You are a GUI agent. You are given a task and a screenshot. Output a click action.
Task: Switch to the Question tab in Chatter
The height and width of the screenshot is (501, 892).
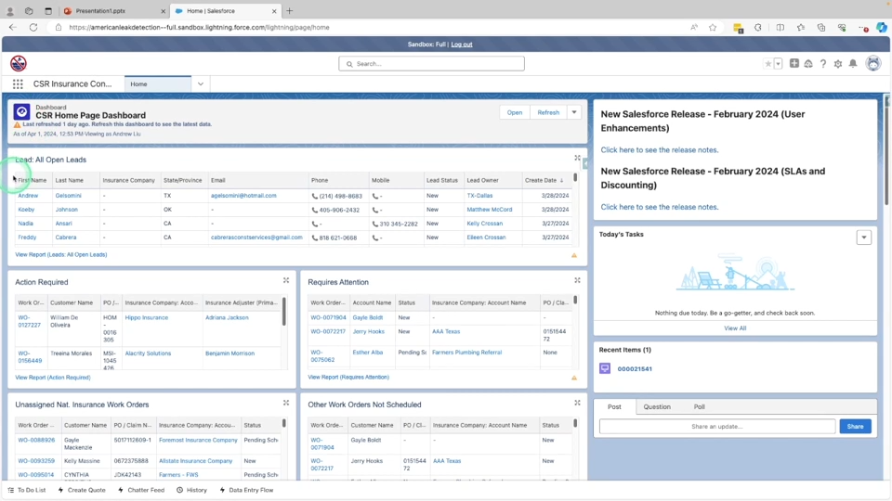click(657, 406)
